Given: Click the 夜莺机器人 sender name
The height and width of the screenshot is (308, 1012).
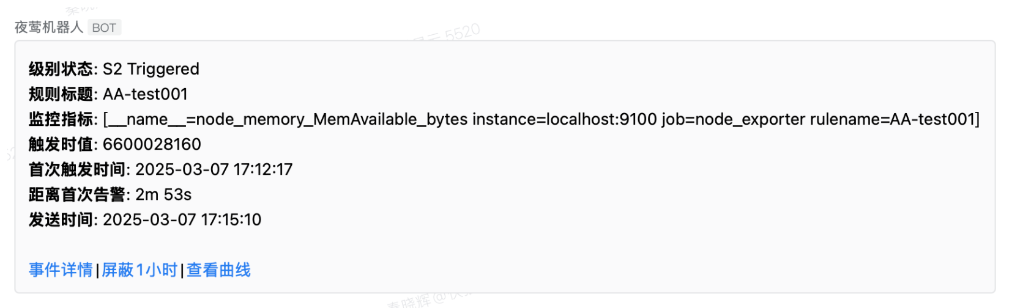Looking at the screenshot, I should (x=48, y=28).
